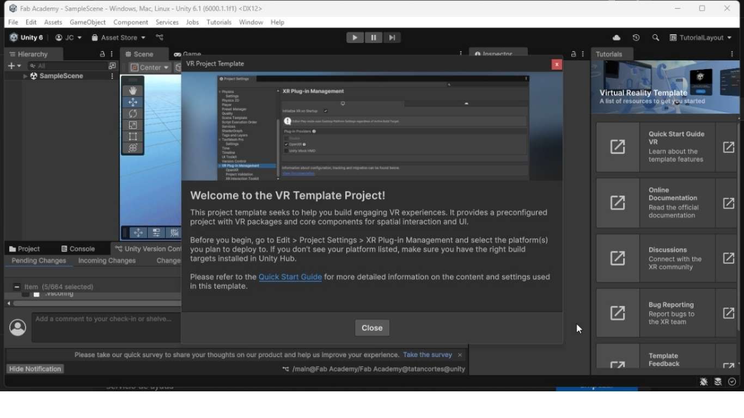Screen dimensions: 744x418
Task: Select the Hand view tool in Scene
Action: click(133, 91)
